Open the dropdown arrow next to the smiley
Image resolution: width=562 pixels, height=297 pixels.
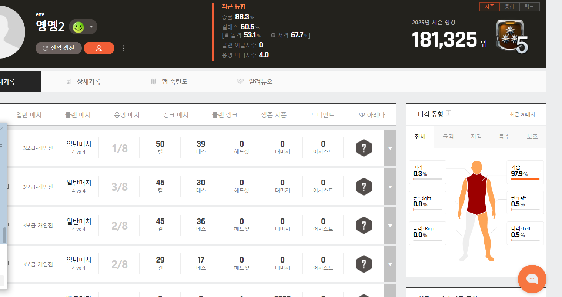pyautogui.click(x=91, y=27)
